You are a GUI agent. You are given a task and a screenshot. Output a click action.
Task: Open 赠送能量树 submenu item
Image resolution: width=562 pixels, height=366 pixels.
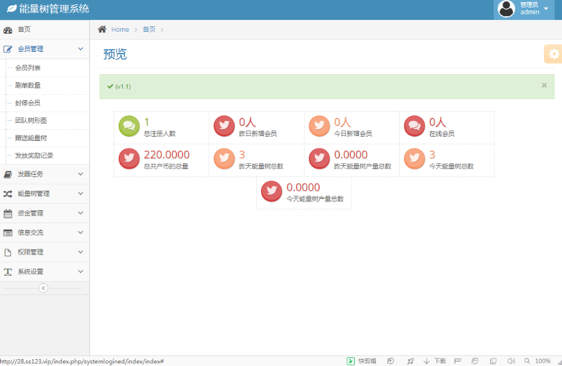click(31, 138)
